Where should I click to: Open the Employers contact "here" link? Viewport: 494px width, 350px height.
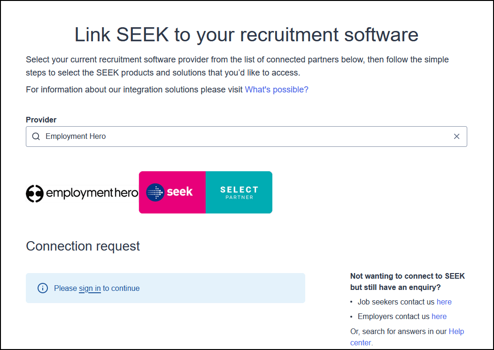click(439, 317)
